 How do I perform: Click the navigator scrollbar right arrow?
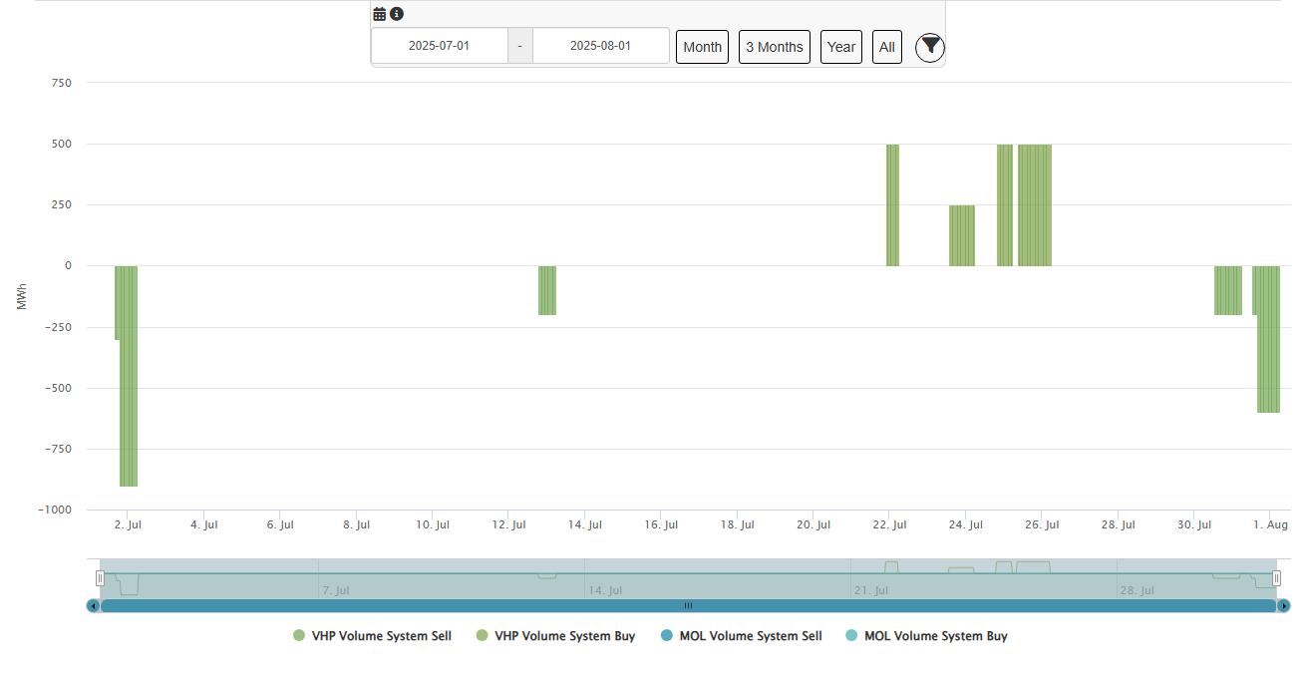pyautogui.click(x=1284, y=605)
